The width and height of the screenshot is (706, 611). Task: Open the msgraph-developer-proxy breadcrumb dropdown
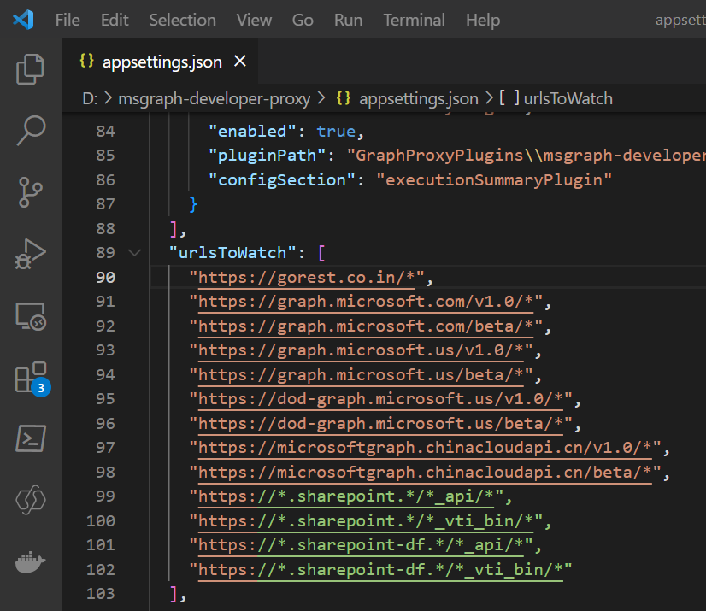pos(214,98)
